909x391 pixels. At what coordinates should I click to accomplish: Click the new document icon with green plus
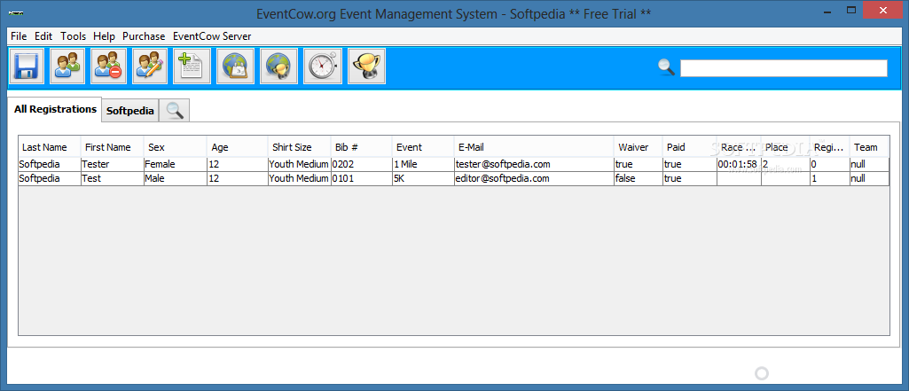click(192, 66)
